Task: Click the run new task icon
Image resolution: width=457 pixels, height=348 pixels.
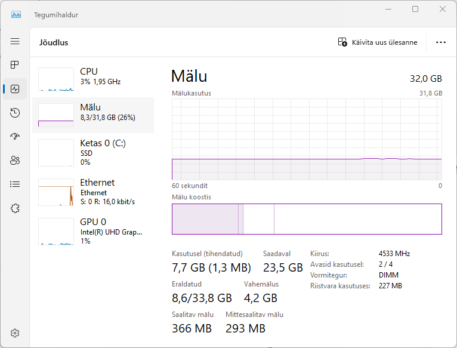Action: pyautogui.click(x=342, y=42)
